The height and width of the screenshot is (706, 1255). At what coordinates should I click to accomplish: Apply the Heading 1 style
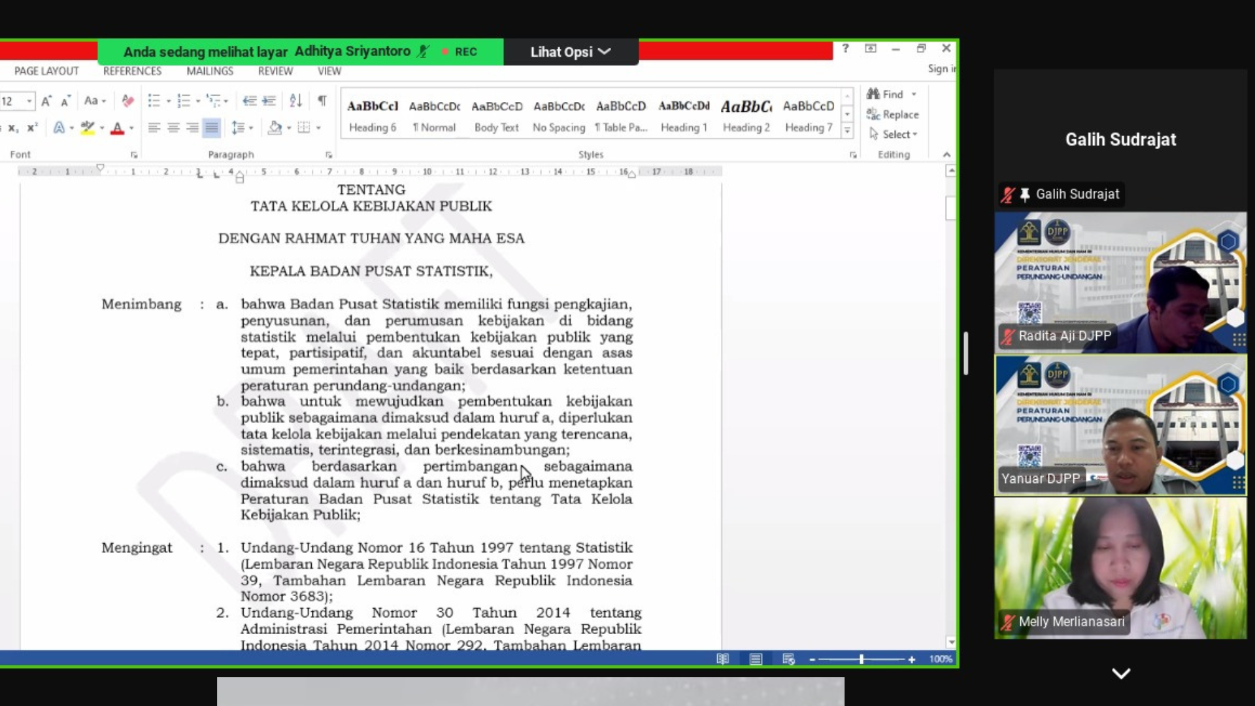(684, 116)
